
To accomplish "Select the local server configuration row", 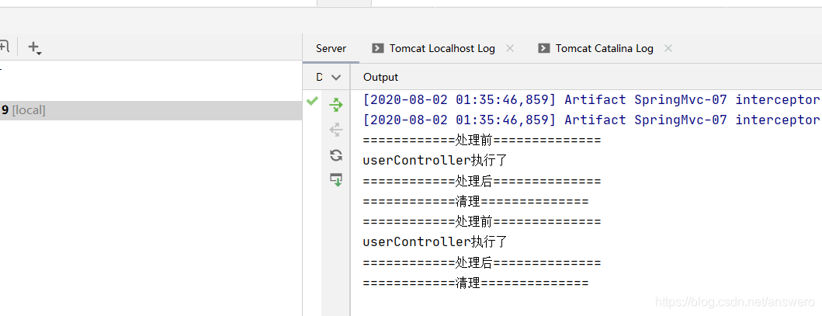I will 151,110.
